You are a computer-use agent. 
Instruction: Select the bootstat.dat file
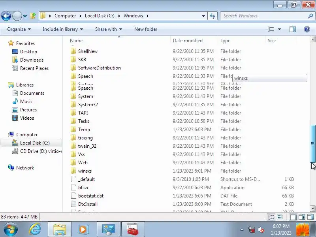click(x=91, y=196)
